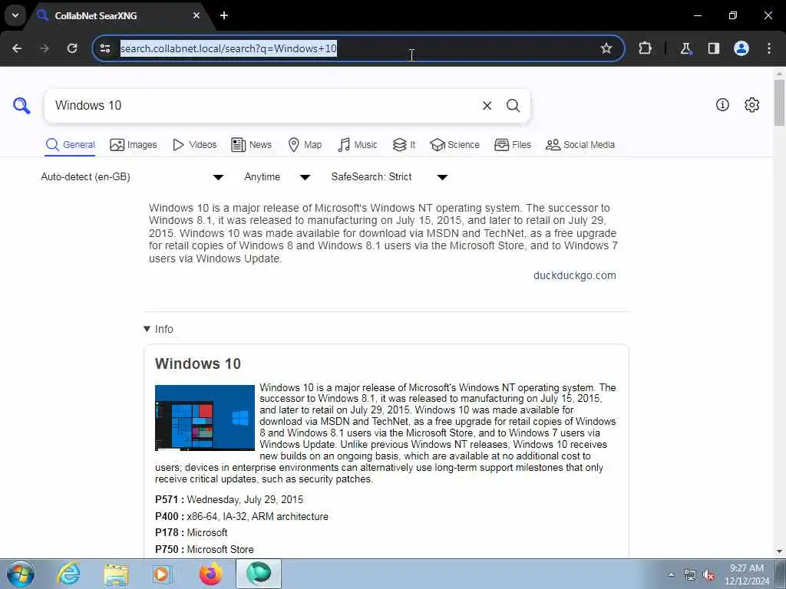Switch to Science category
The height and width of the screenshot is (589, 786).
tap(454, 145)
